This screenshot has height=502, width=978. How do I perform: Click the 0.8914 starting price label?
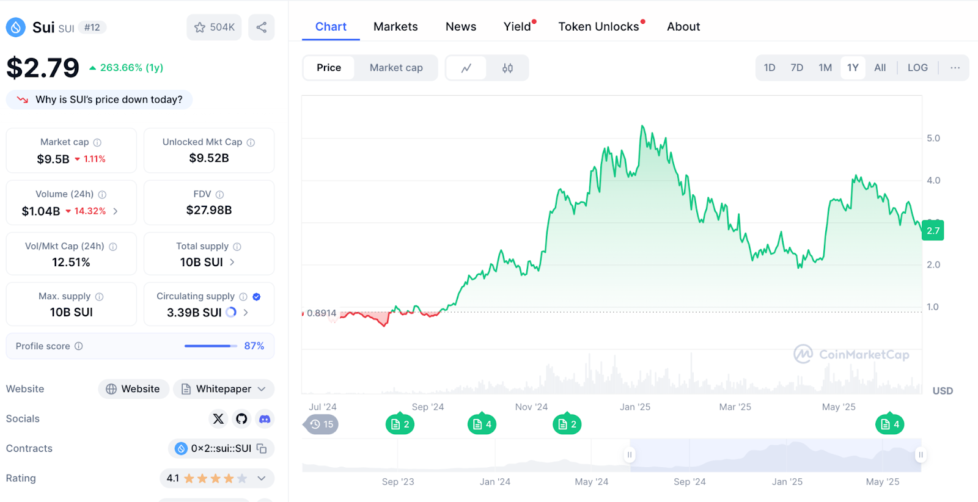click(x=322, y=313)
